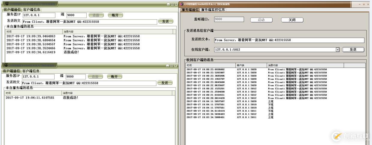Click the app icon in the server window title bar
The width and height of the screenshot is (372, 145).
[182, 4]
